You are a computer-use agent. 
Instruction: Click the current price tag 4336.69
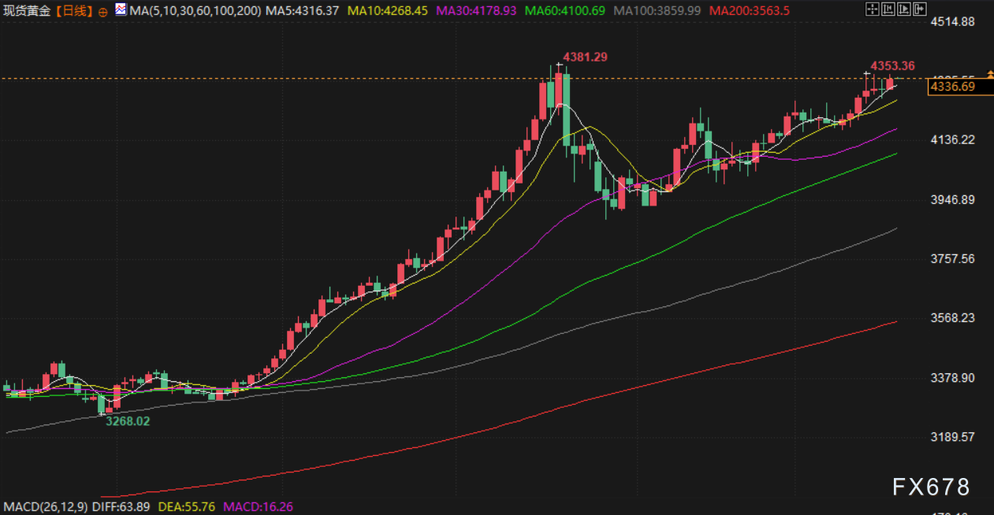952,87
